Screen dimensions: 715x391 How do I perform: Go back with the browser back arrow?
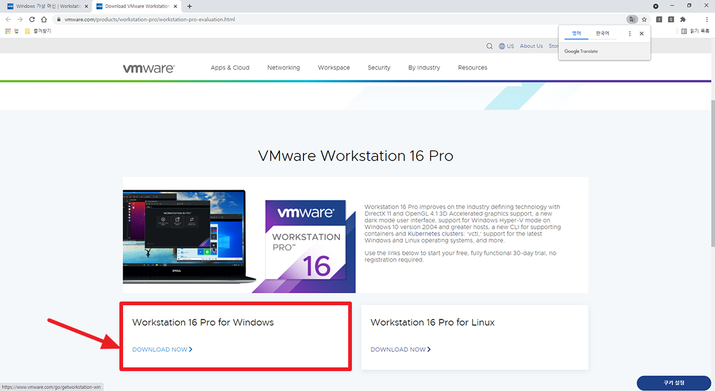[8, 20]
